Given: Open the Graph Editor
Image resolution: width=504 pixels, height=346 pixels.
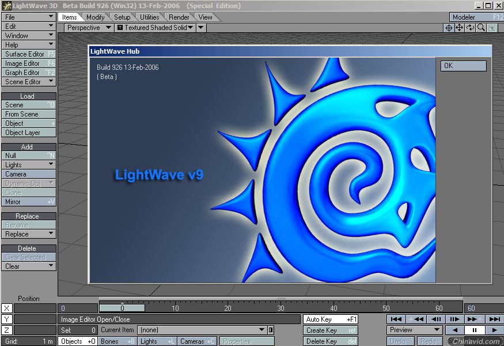Looking at the screenshot, I should point(29,73).
